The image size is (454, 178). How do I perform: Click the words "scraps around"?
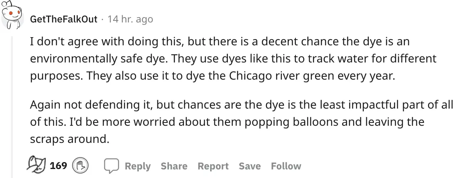pos(69,139)
